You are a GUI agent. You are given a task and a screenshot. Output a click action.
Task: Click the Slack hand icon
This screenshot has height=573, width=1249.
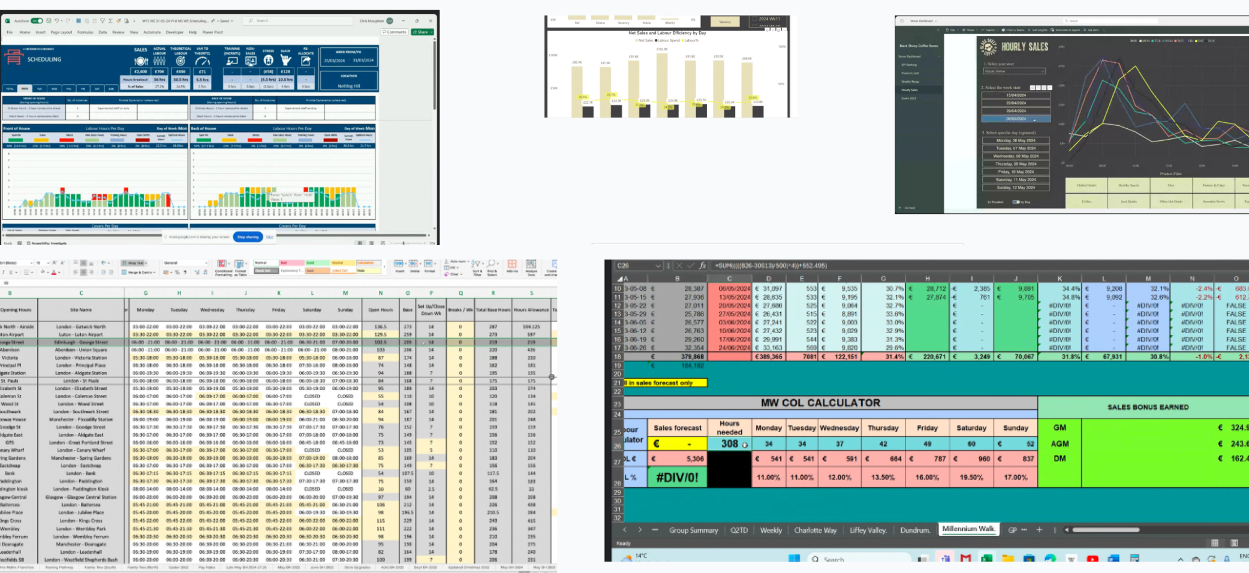(286, 61)
